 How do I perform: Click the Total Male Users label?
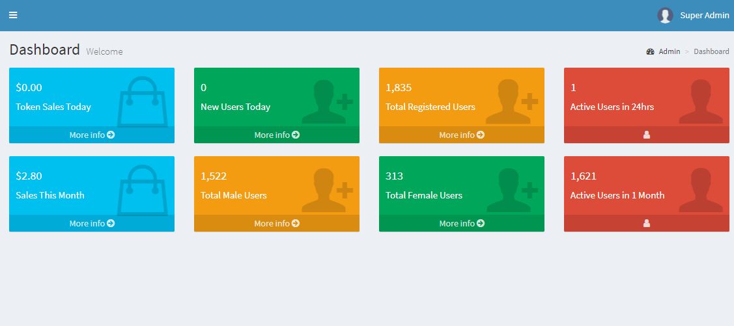click(234, 195)
